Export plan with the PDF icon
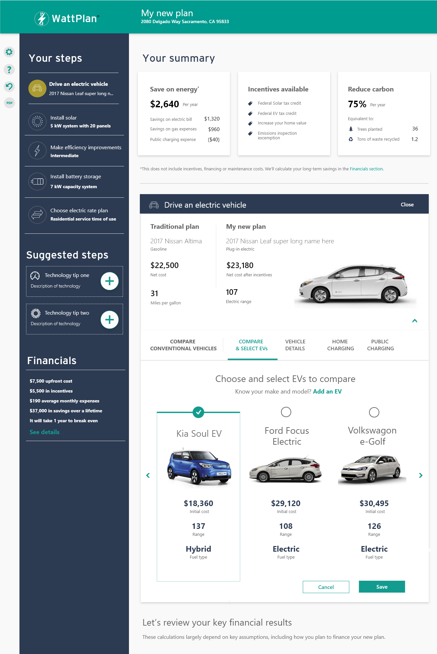This screenshot has width=437, height=654. (x=9, y=103)
